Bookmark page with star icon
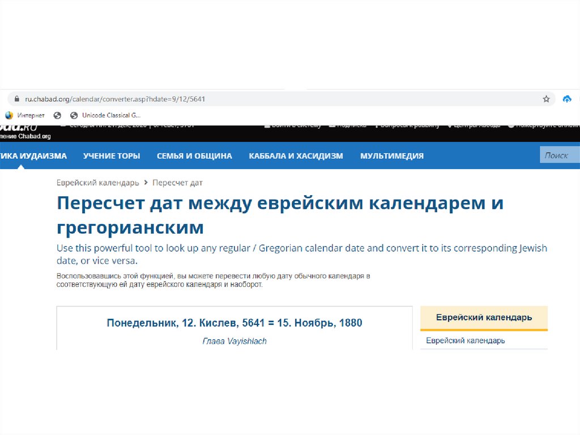Viewport: 580px width, 435px height. (x=546, y=99)
